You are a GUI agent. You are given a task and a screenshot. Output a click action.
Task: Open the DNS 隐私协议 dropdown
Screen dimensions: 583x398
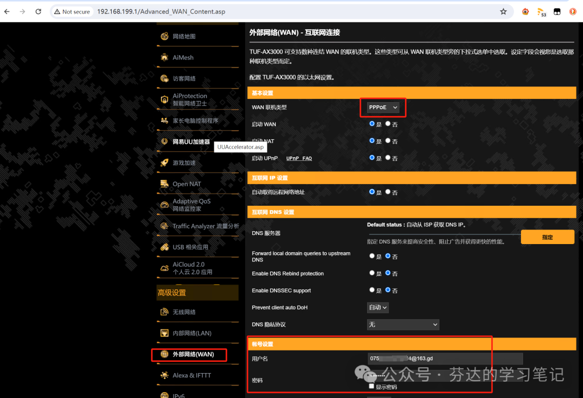click(403, 325)
